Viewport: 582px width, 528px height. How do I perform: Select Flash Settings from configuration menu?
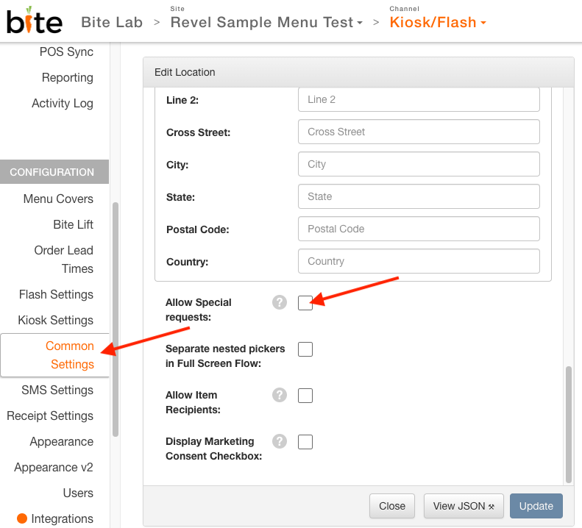click(x=56, y=294)
